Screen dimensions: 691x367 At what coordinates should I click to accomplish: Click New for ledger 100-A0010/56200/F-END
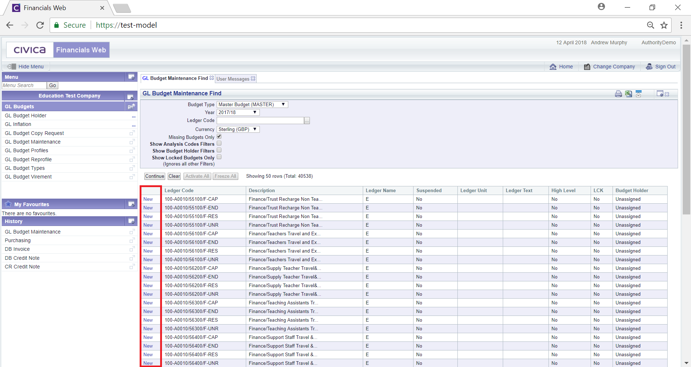tap(148, 277)
